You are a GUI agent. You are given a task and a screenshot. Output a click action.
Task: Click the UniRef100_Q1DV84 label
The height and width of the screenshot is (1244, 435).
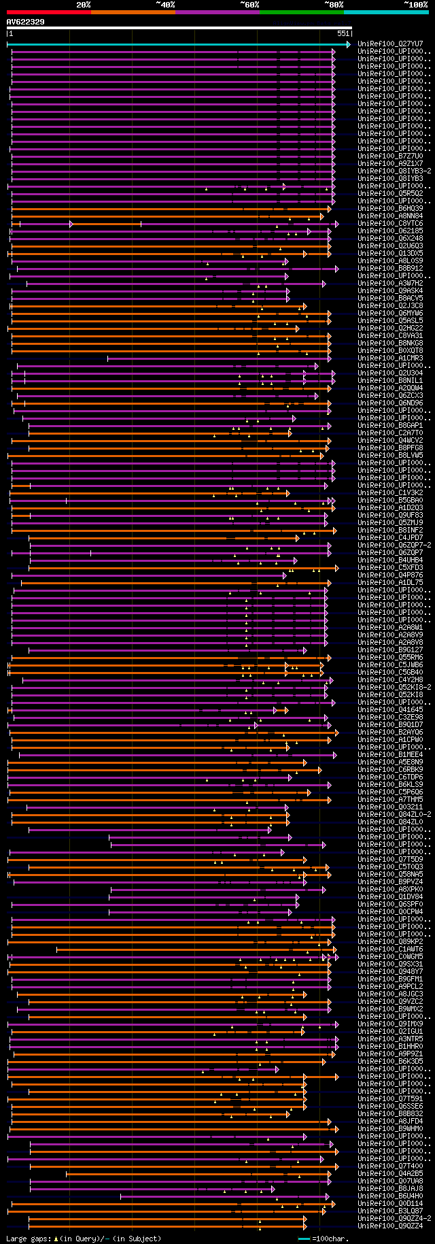tap(390, 896)
